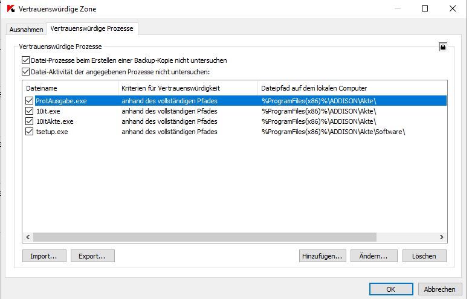Click the Hinzufügen... button
469x299 pixels.
[x=323, y=256]
